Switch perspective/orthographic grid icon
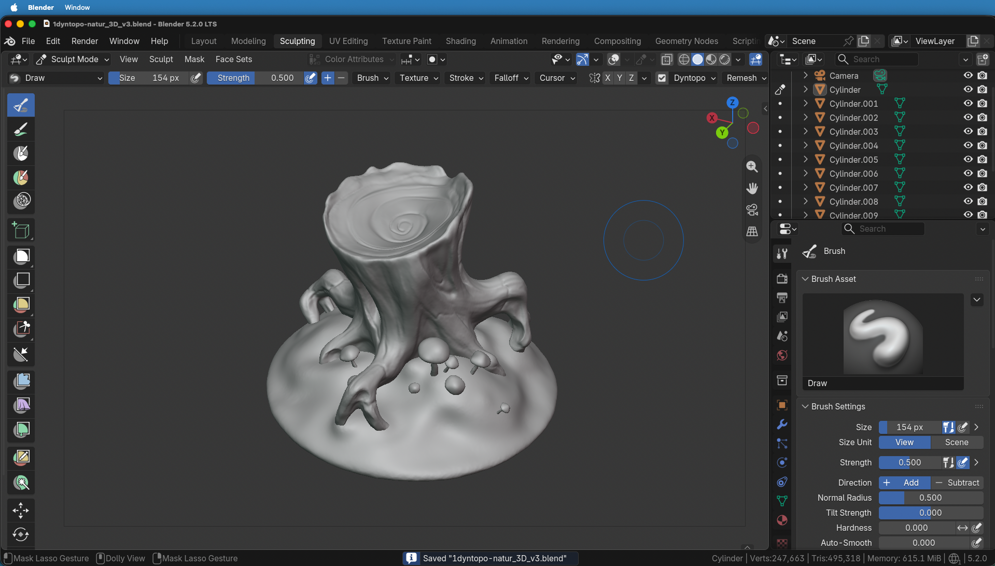This screenshot has height=566, width=995. (x=752, y=232)
